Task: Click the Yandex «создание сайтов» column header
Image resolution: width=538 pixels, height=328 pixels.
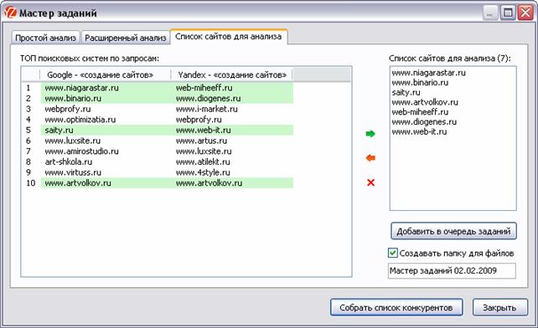Action: click(x=231, y=74)
